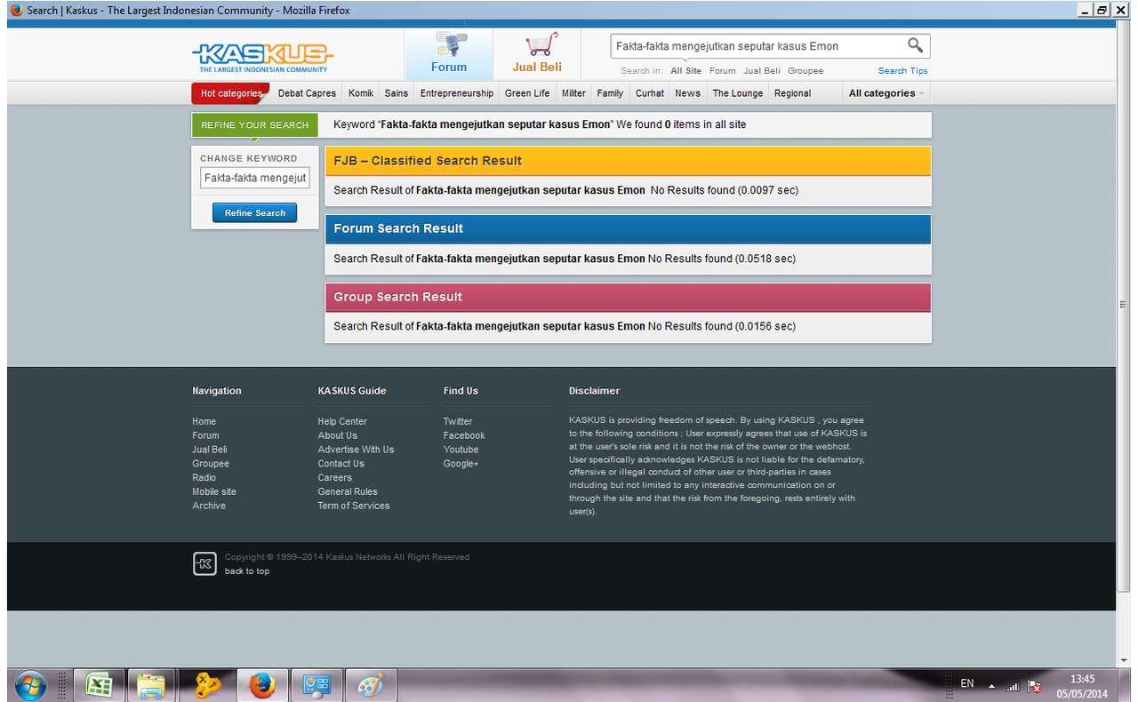Expand the All categories dropdown
This screenshot has height=702, width=1138.
[886, 93]
